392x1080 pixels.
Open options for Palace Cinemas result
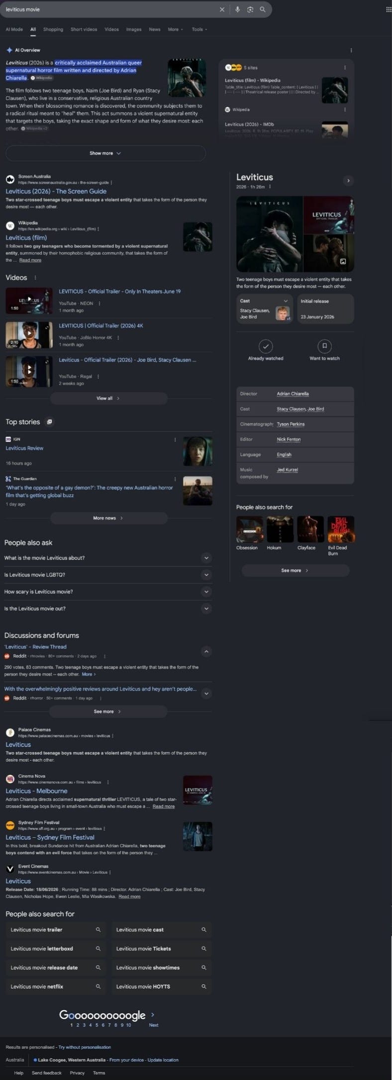click(x=113, y=736)
